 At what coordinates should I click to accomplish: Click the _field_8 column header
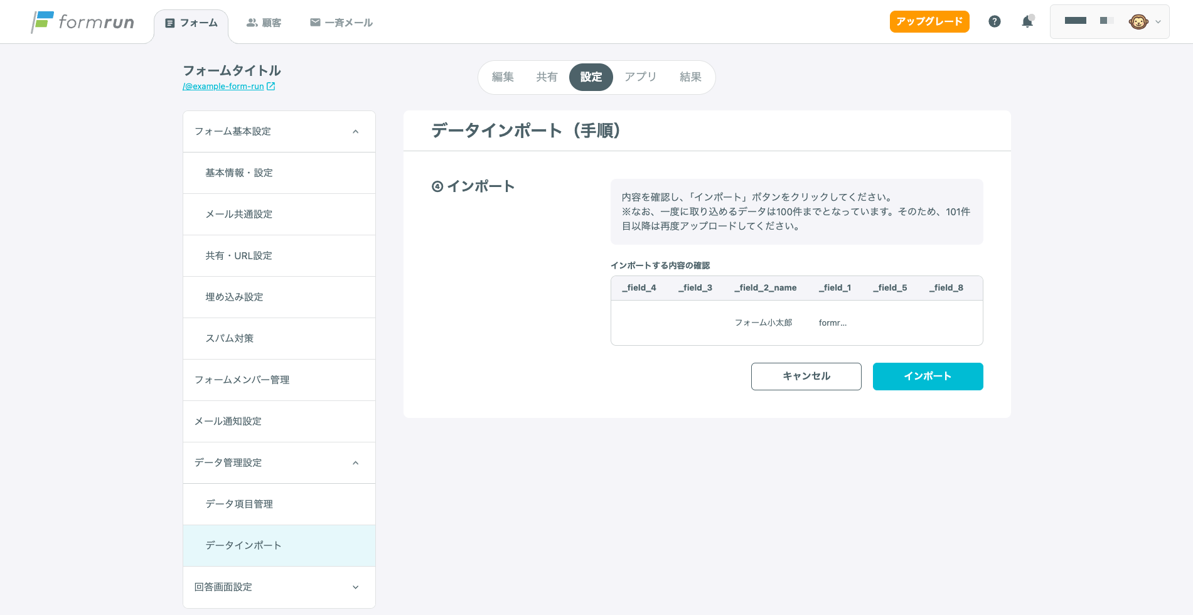coord(946,288)
